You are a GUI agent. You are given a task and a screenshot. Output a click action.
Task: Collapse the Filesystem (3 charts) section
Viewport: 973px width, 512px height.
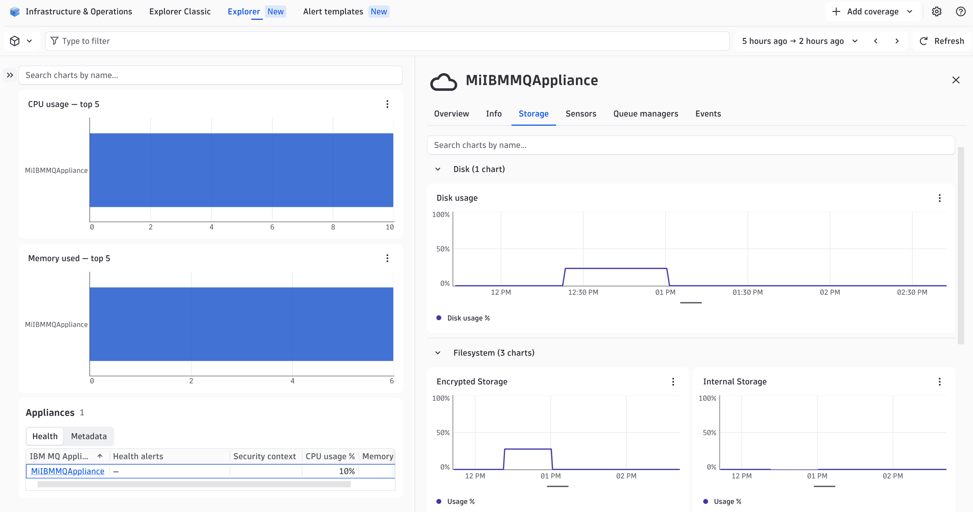click(438, 352)
